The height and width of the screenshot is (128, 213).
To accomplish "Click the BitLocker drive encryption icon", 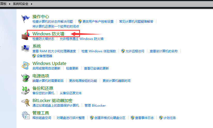I will pos(26,103).
